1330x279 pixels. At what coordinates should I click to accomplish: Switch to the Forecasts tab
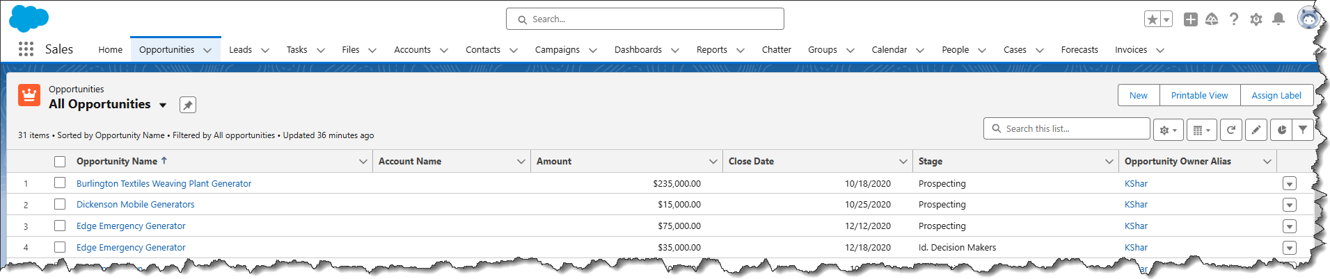click(1079, 50)
